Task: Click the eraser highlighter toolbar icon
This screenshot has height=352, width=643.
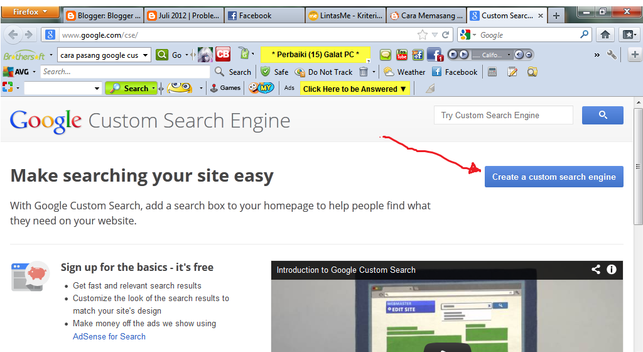Action: point(430,88)
